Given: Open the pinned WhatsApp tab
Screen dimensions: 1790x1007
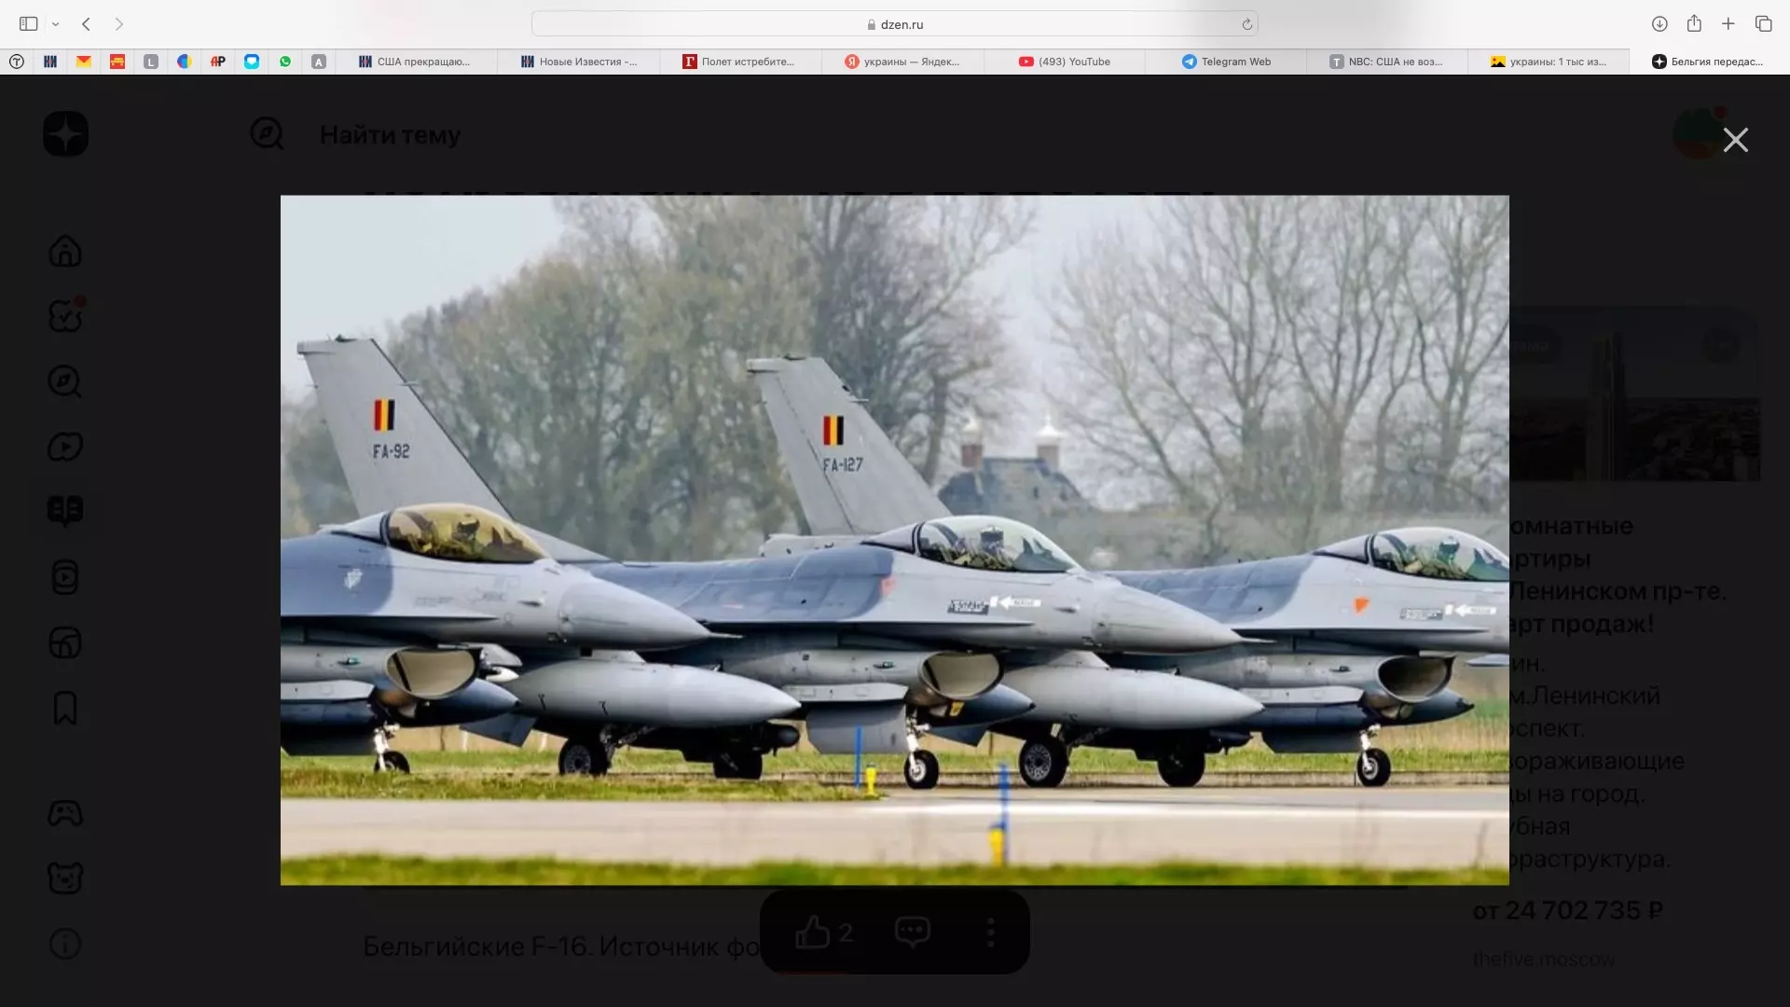Looking at the screenshot, I should [x=285, y=62].
